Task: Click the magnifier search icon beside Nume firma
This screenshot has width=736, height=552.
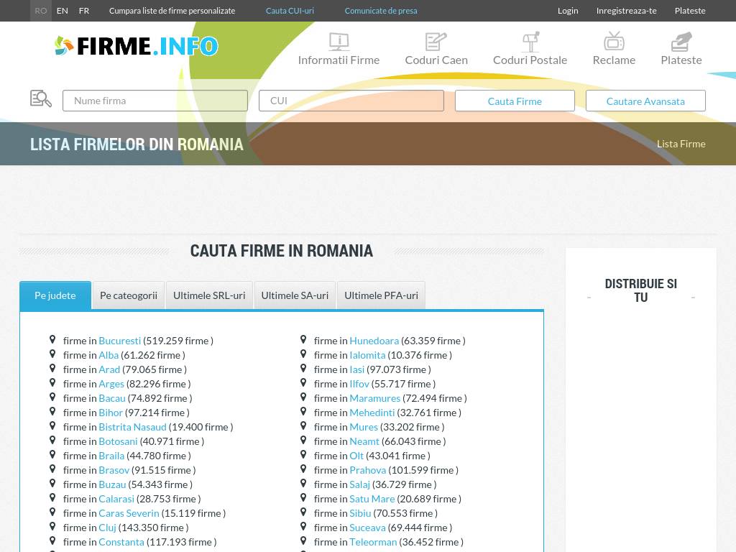Action: pos(41,99)
